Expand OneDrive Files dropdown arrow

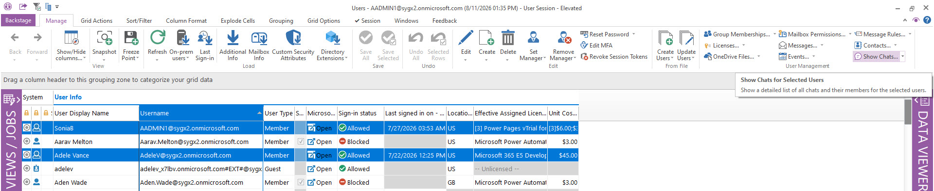pos(758,57)
